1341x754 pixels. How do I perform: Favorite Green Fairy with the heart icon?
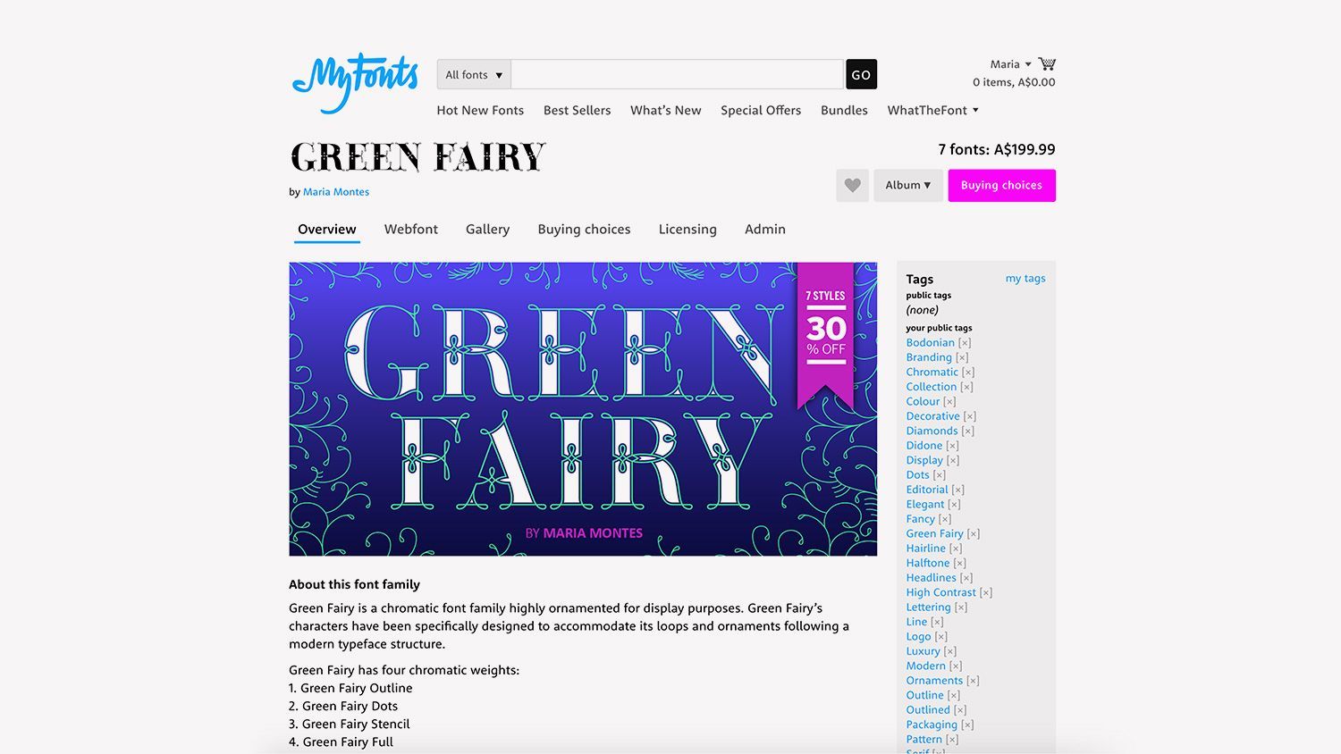853,186
